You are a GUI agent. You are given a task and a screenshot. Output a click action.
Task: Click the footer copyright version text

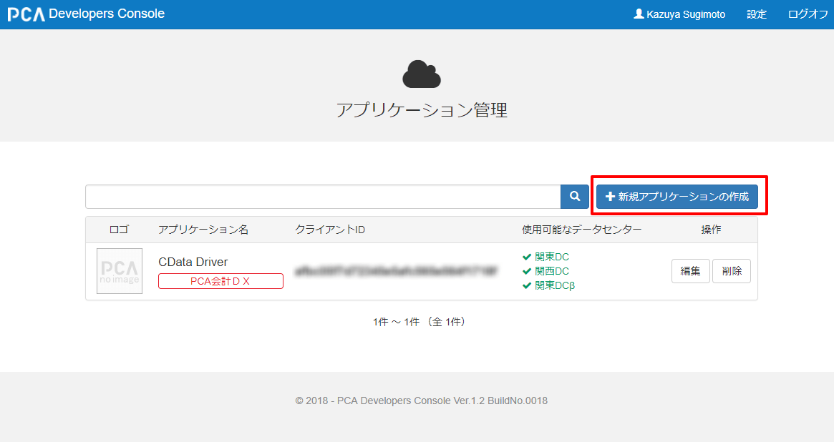421,401
